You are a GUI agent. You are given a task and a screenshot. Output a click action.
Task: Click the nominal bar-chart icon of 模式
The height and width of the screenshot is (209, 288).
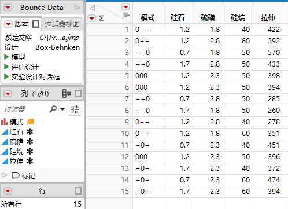(5, 122)
